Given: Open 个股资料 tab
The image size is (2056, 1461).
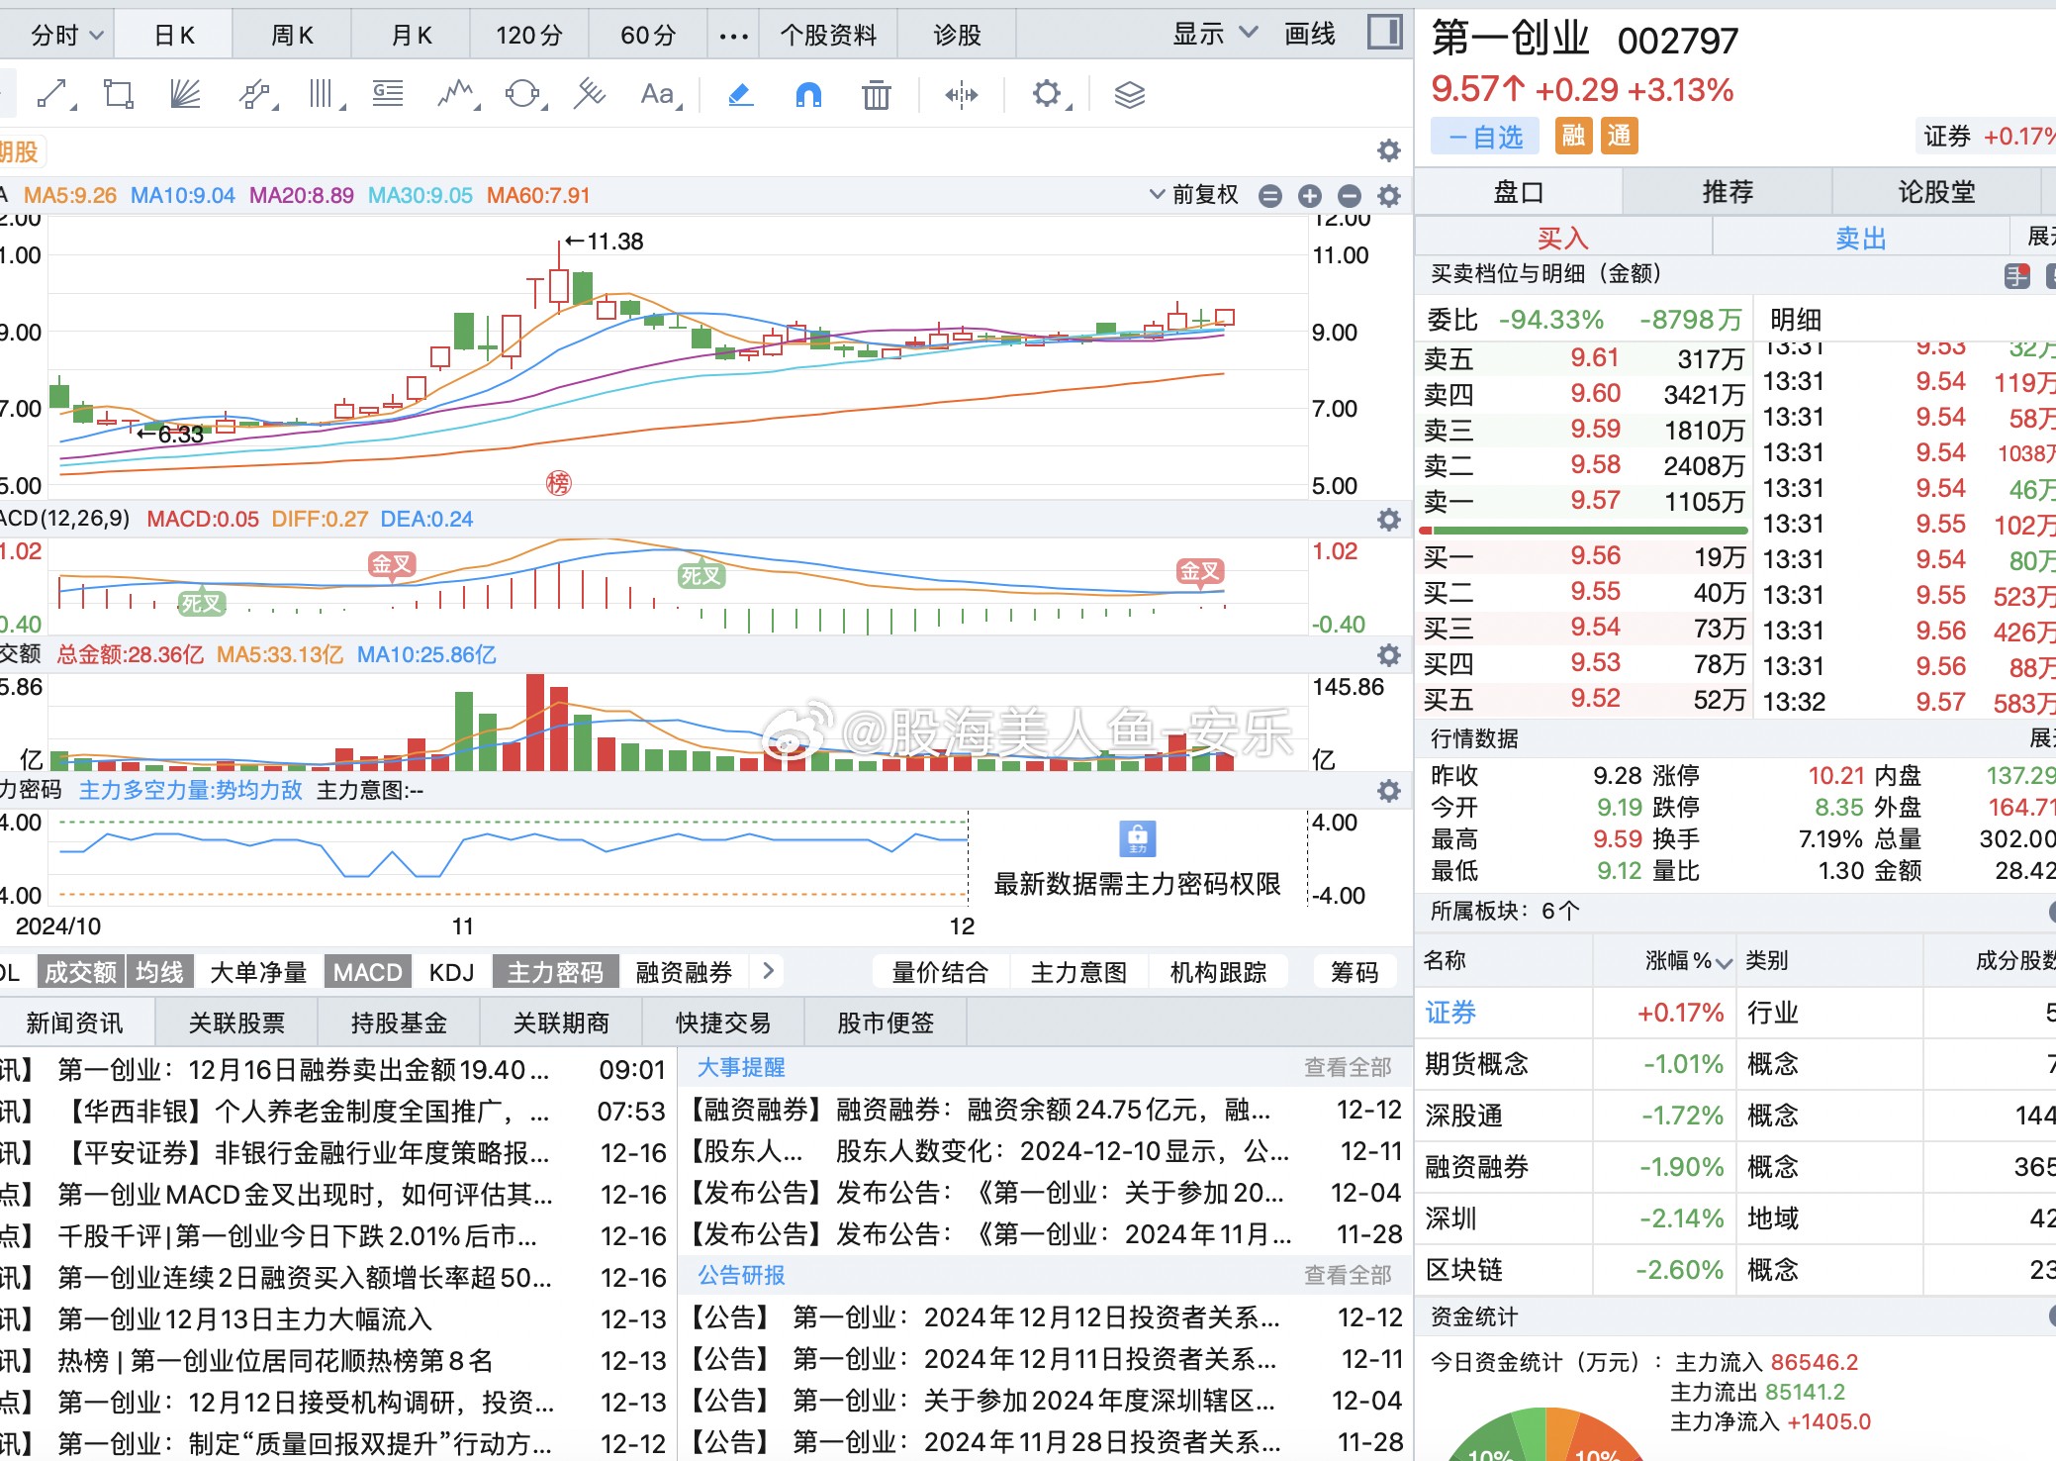Looking at the screenshot, I should point(828,35).
